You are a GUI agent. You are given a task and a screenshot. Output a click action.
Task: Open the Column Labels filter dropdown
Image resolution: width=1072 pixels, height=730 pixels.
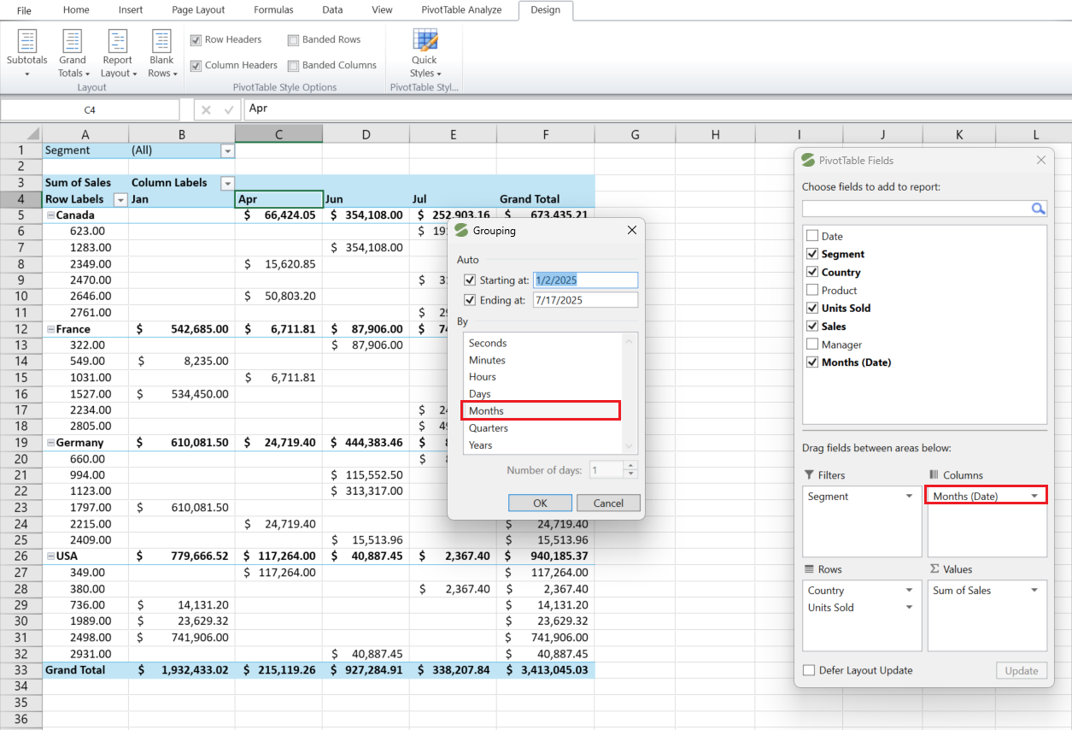(227, 183)
